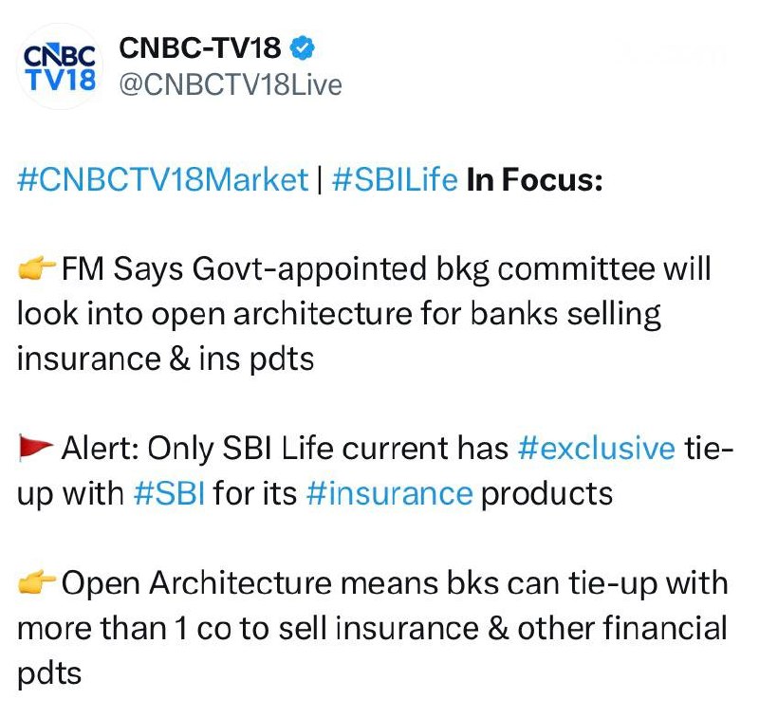This screenshot has height=718, width=759.
Task: Follow the #SBILife hashtag link
Action: (395, 180)
